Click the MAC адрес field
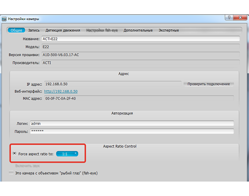This screenshot has width=249, height=196. [139, 98]
